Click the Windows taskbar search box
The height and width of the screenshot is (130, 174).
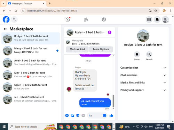[x=33, y=127]
